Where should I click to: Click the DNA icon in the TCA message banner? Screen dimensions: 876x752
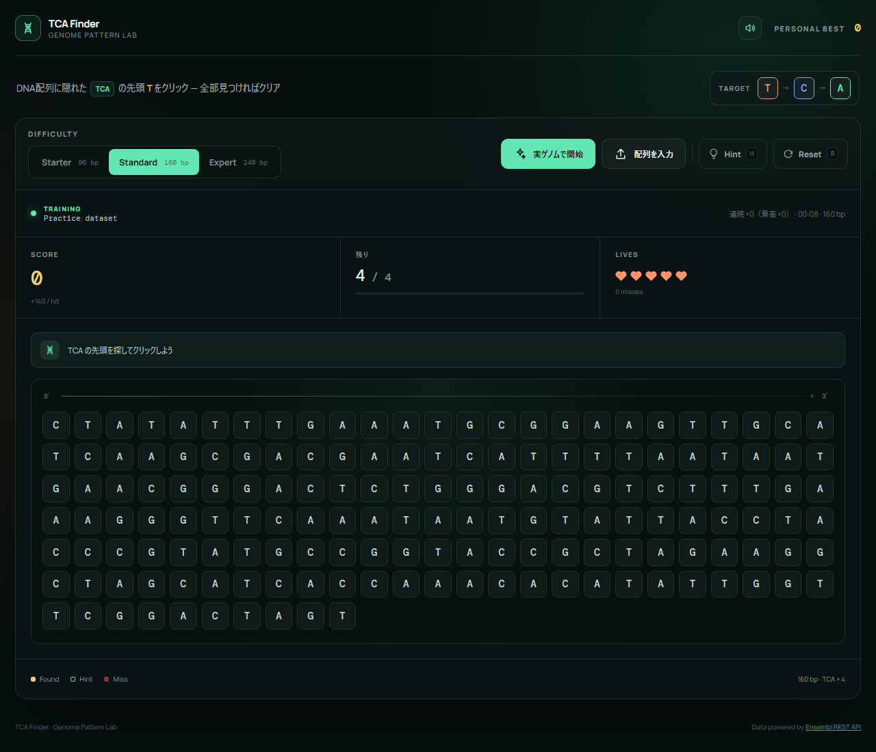tap(49, 350)
